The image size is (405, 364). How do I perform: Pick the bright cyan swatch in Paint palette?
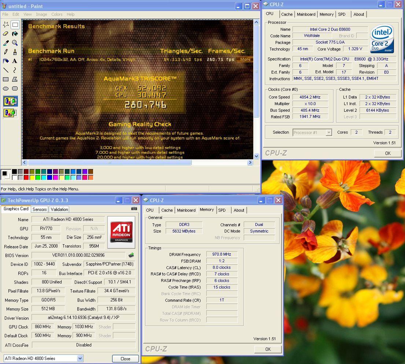click(x=43, y=177)
